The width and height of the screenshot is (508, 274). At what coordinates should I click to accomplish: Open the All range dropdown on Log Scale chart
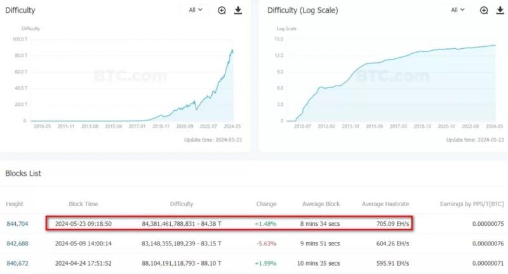point(457,10)
